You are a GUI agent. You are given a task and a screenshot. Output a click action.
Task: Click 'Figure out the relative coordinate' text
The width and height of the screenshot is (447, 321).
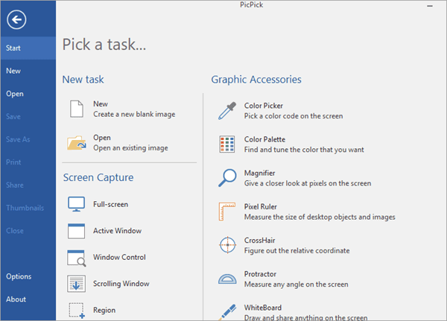[x=297, y=250]
